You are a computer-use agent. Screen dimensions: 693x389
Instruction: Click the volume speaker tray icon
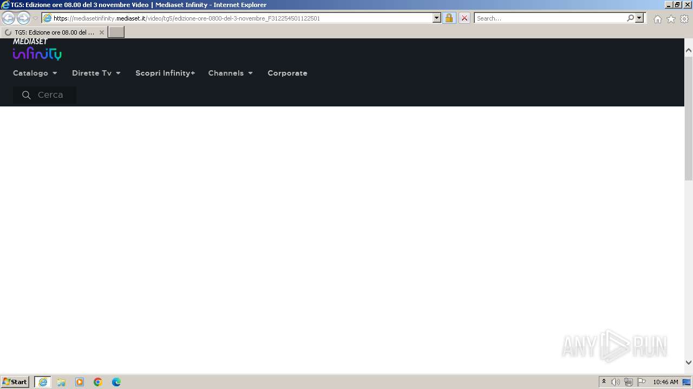(616, 382)
